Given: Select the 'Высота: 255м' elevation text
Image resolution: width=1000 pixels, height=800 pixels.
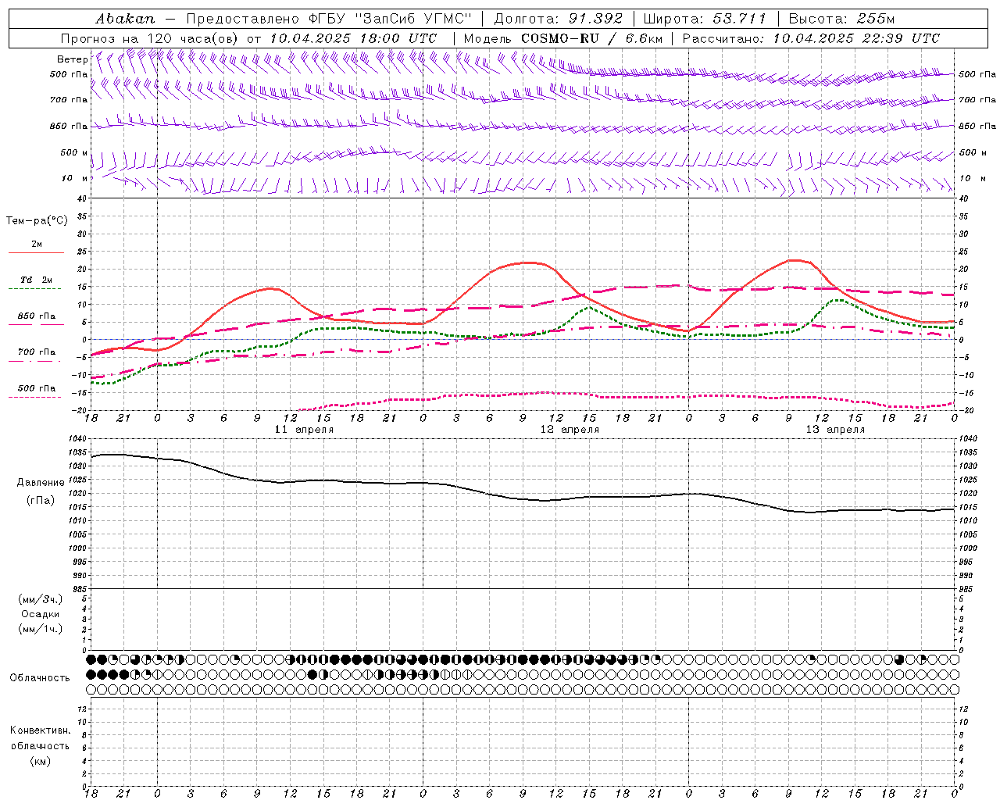Looking at the screenshot, I should point(841,18).
